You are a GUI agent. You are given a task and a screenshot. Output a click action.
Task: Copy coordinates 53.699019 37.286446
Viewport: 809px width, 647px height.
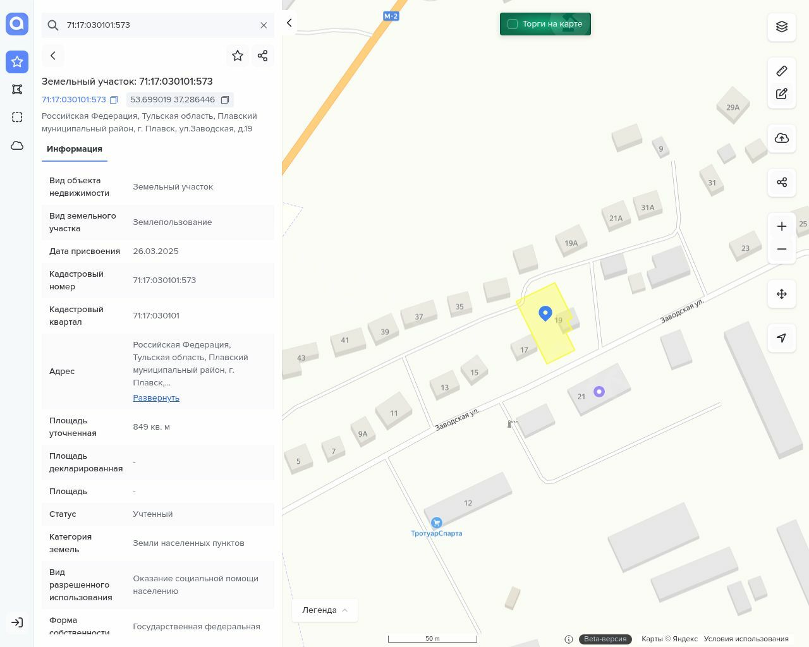[x=224, y=100]
